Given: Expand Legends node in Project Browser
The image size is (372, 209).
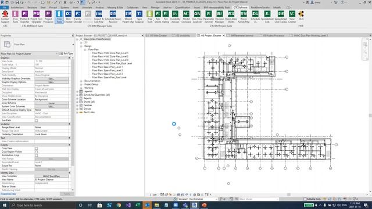Looking at the screenshot, I should click(77, 91).
